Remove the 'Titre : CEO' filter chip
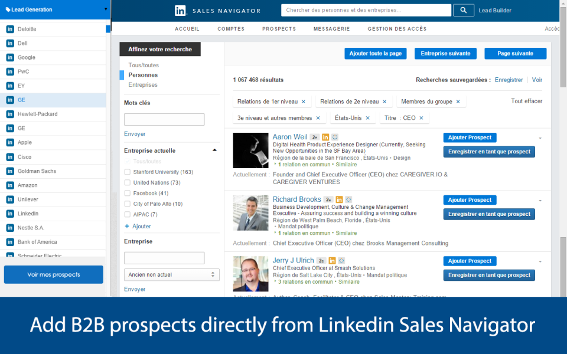Screen dimensions: 567x354 421,118
